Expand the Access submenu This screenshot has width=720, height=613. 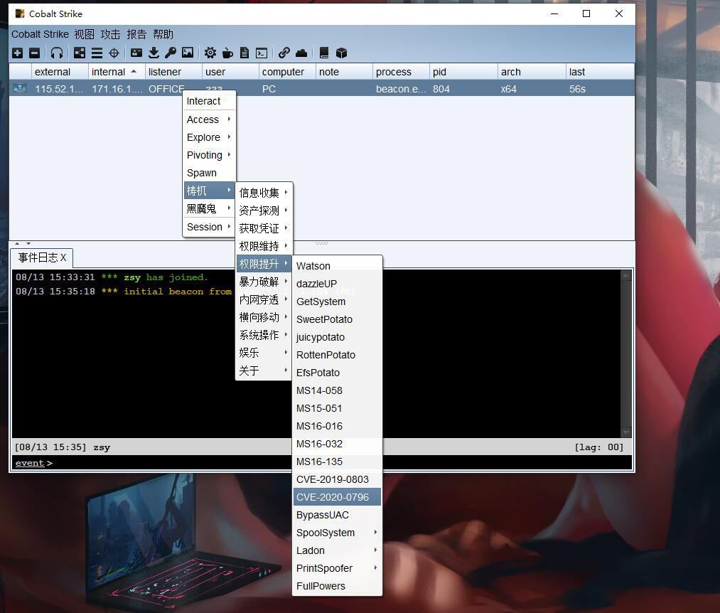pyautogui.click(x=210, y=119)
